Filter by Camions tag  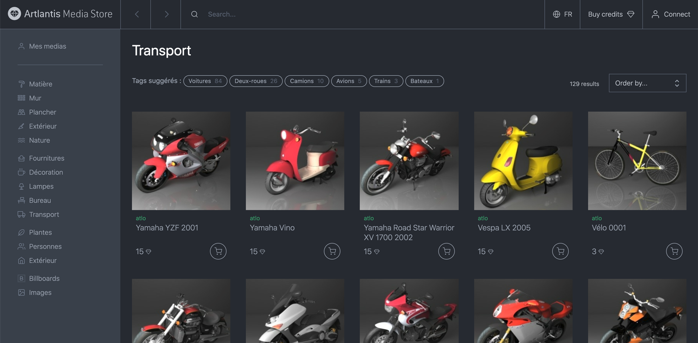tap(307, 81)
